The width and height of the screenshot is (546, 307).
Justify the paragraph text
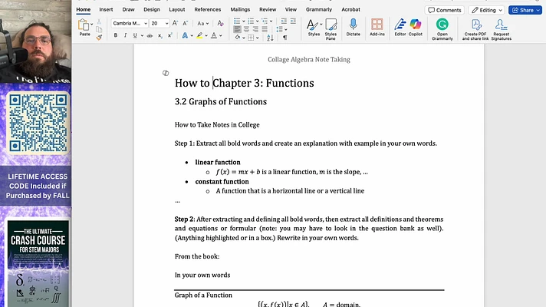pos(265,29)
